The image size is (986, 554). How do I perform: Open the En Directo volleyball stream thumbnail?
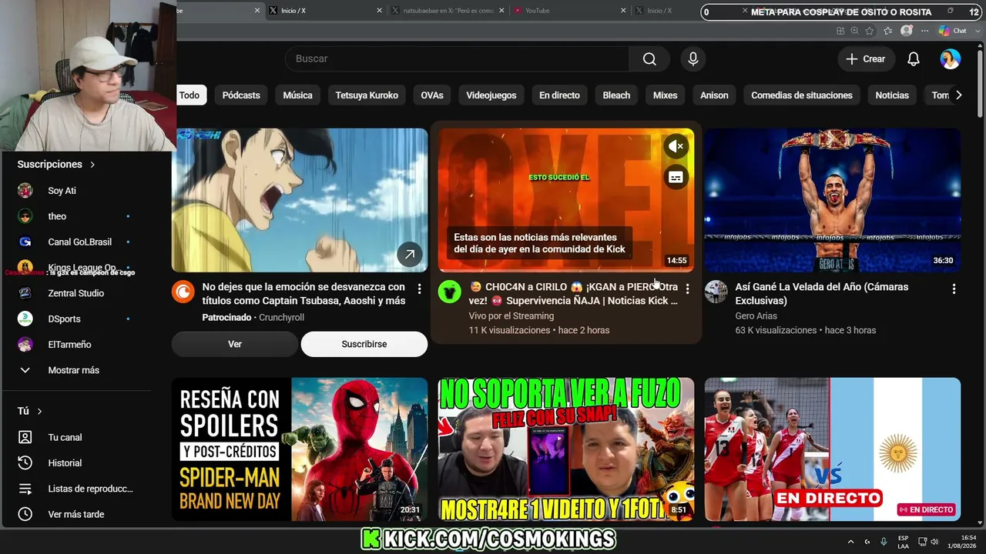click(833, 449)
